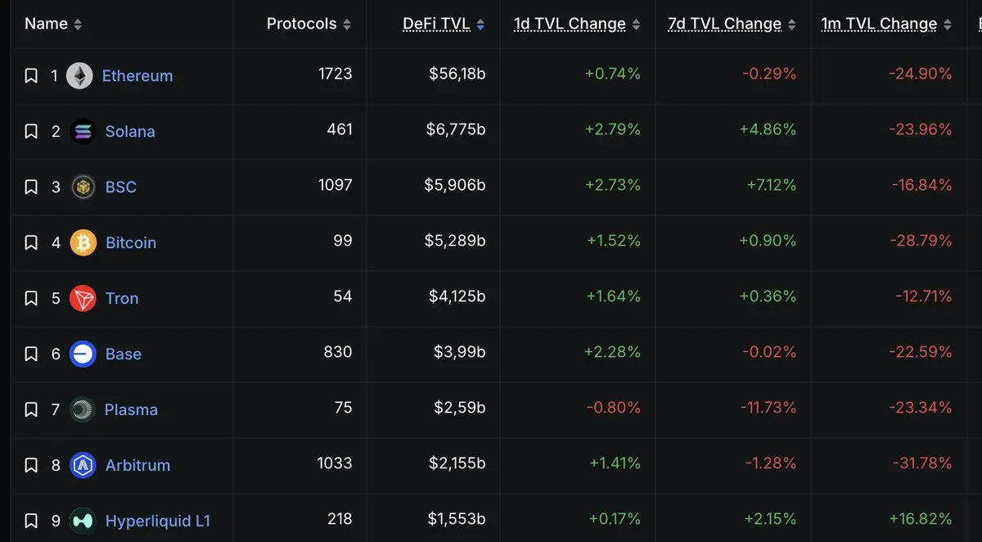Sort by 1m TVL Change arrows
The height and width of the screenshot is (542, 982).
tap(948, 25)
